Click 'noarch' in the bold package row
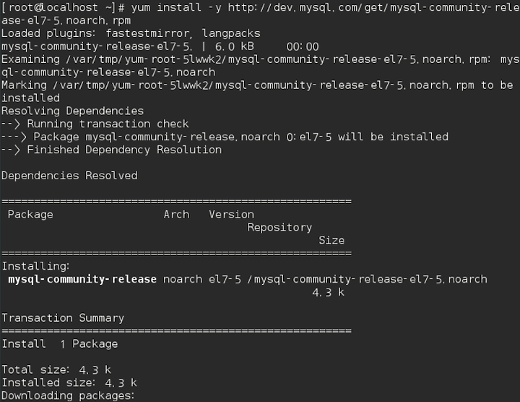520x402 pixels. click(x=183, y=279)
